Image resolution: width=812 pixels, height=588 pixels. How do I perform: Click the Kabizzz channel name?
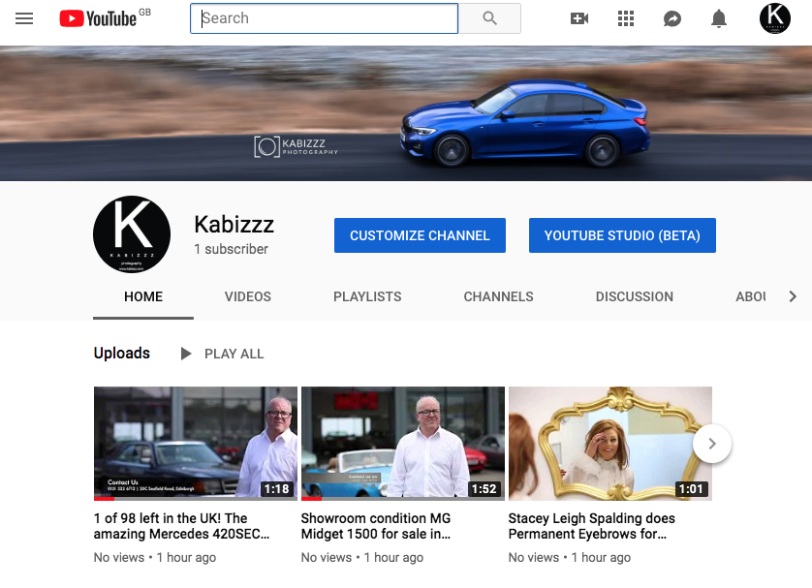(234, 225)
